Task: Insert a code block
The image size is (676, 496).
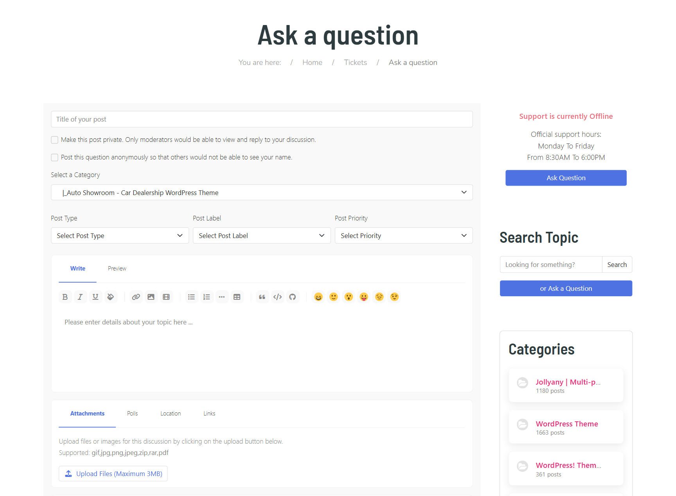Action: click(x=277, y=297)
